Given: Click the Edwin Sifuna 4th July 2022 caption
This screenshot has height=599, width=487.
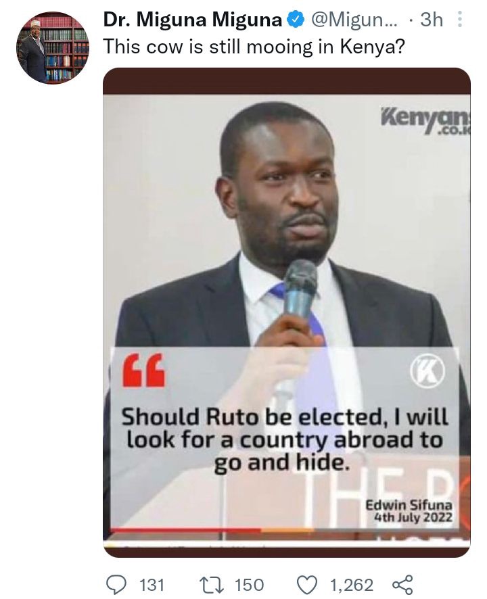Looking at the screenshot, I should coord(409,511).
